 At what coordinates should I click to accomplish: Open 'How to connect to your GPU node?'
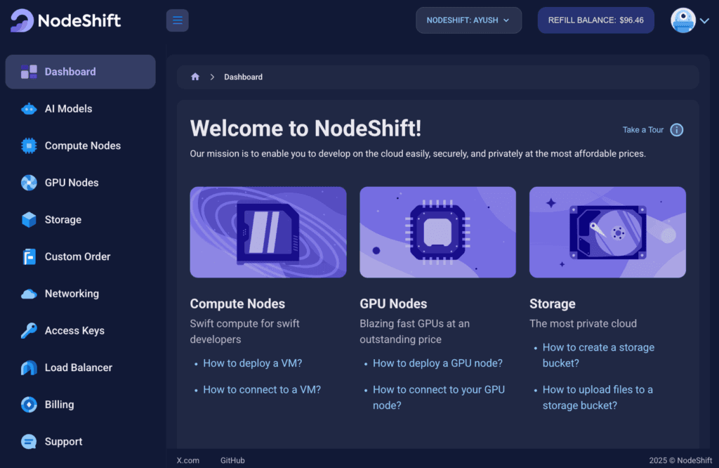tap(439, 397)
